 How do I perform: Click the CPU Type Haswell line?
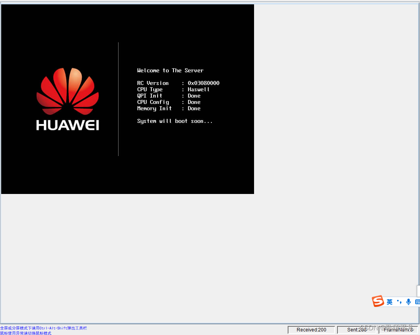pyautogui.click(x=173, y=89)
